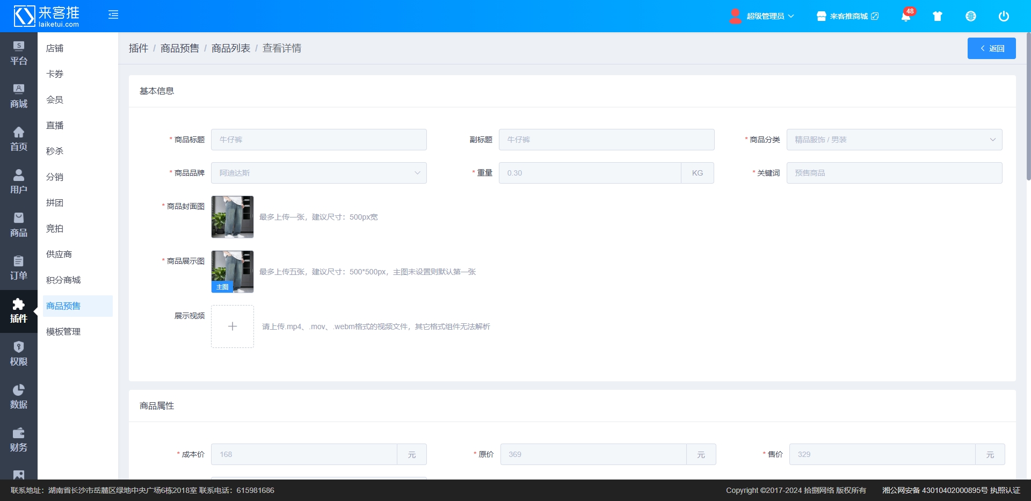
Task: Open the 来客推商城 external link
Action: click(x=848, y=16)
